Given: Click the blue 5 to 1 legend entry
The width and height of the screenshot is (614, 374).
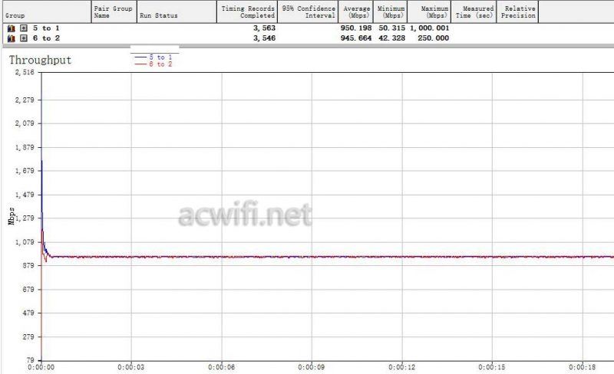Looking at the screenshot, I should pos(153,57).
